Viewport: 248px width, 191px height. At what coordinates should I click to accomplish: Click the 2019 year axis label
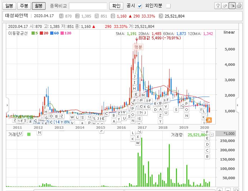[x=183, y=128]
